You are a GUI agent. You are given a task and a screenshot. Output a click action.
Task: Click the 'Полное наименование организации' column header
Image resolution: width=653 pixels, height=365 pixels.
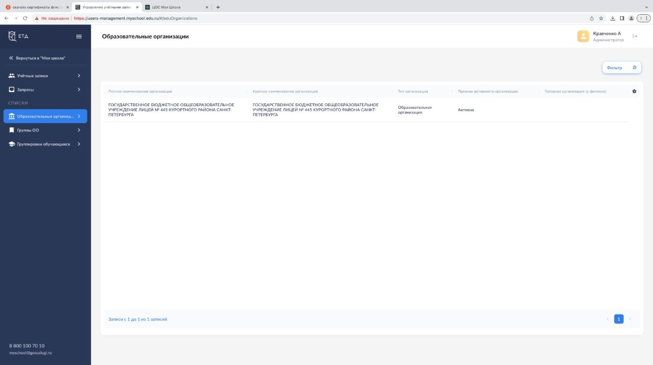140,91
